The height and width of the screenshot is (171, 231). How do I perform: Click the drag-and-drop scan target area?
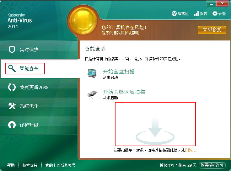click(155, 124)
